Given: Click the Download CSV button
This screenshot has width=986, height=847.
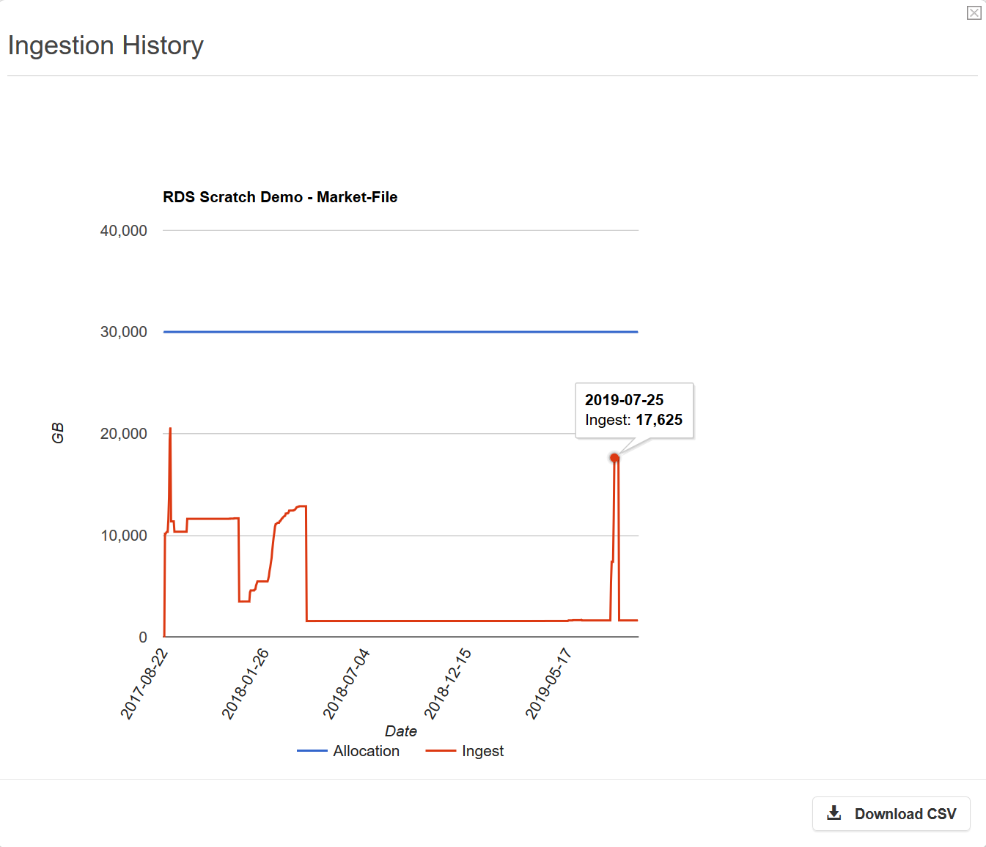Looking at the screenshot, I should [891, 814].
